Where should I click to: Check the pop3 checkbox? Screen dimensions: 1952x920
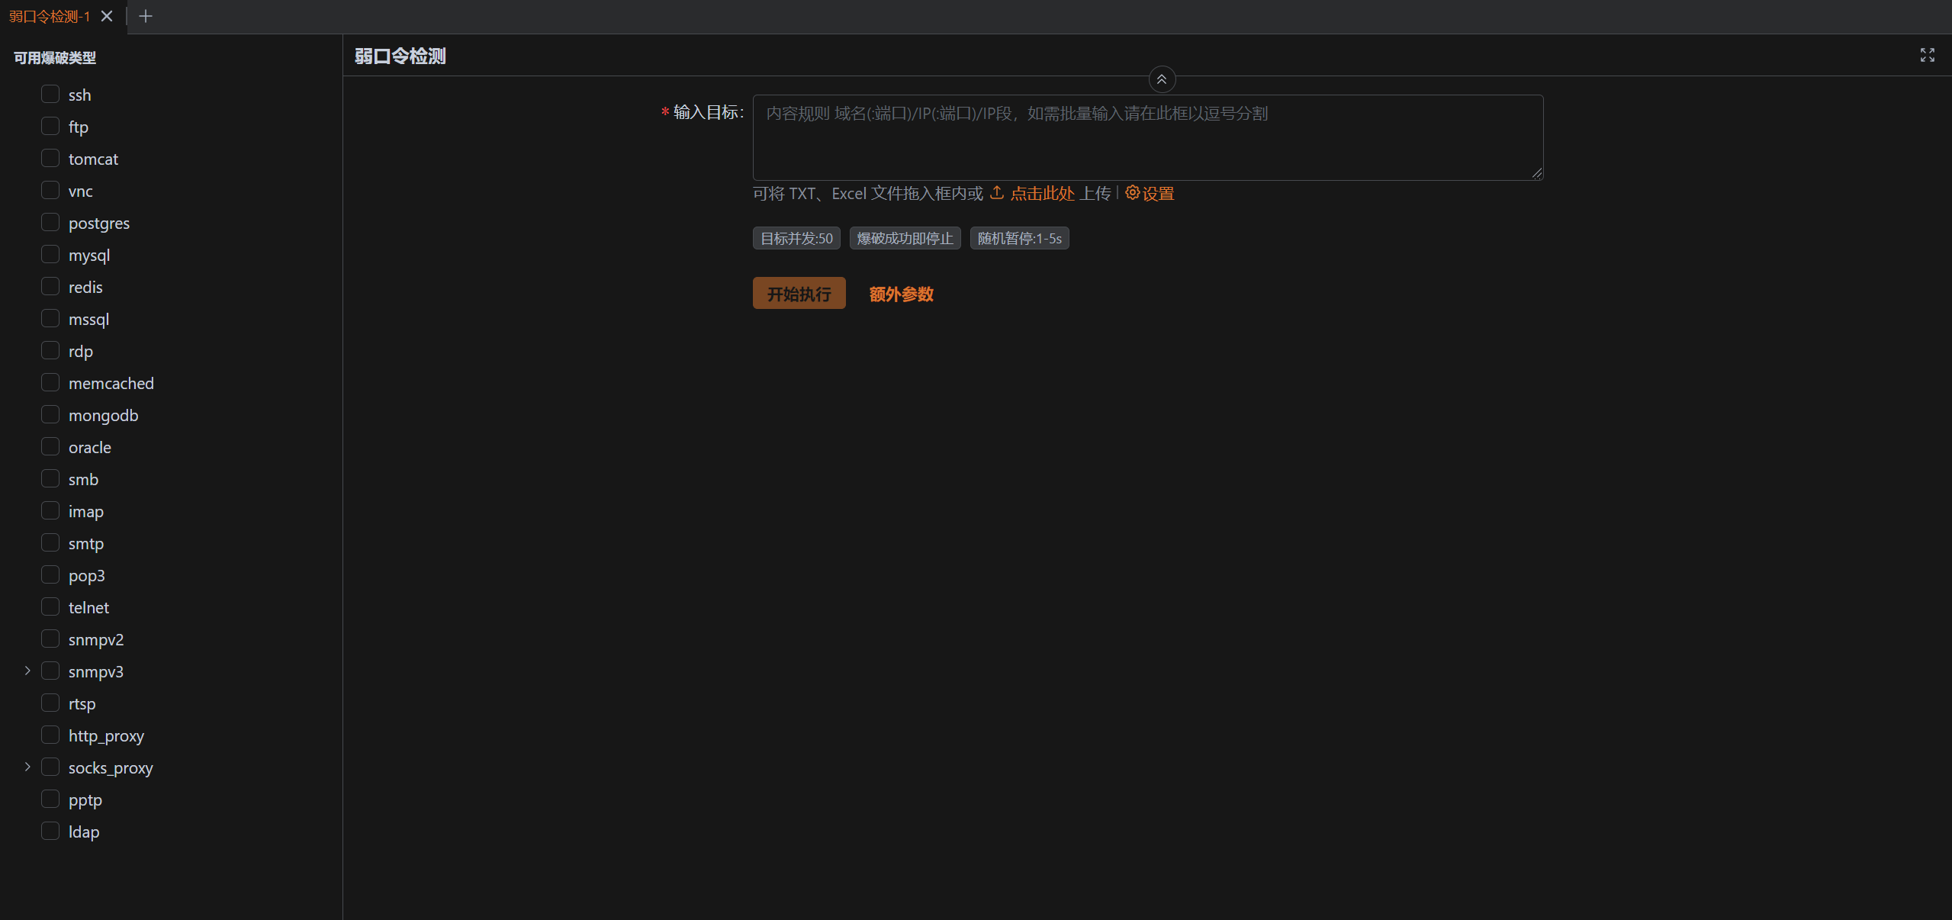pyautogui.click(x=50, y=574)
